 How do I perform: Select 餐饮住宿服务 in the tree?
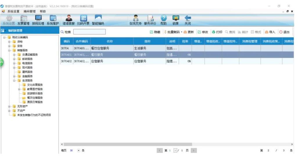(35, 98)
